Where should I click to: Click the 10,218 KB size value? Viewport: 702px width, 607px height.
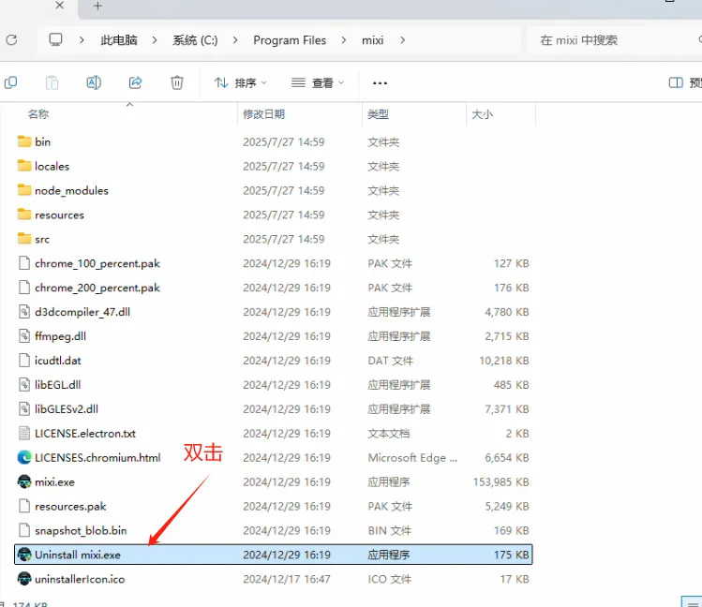pyautogui.click(x=504, y=361)
